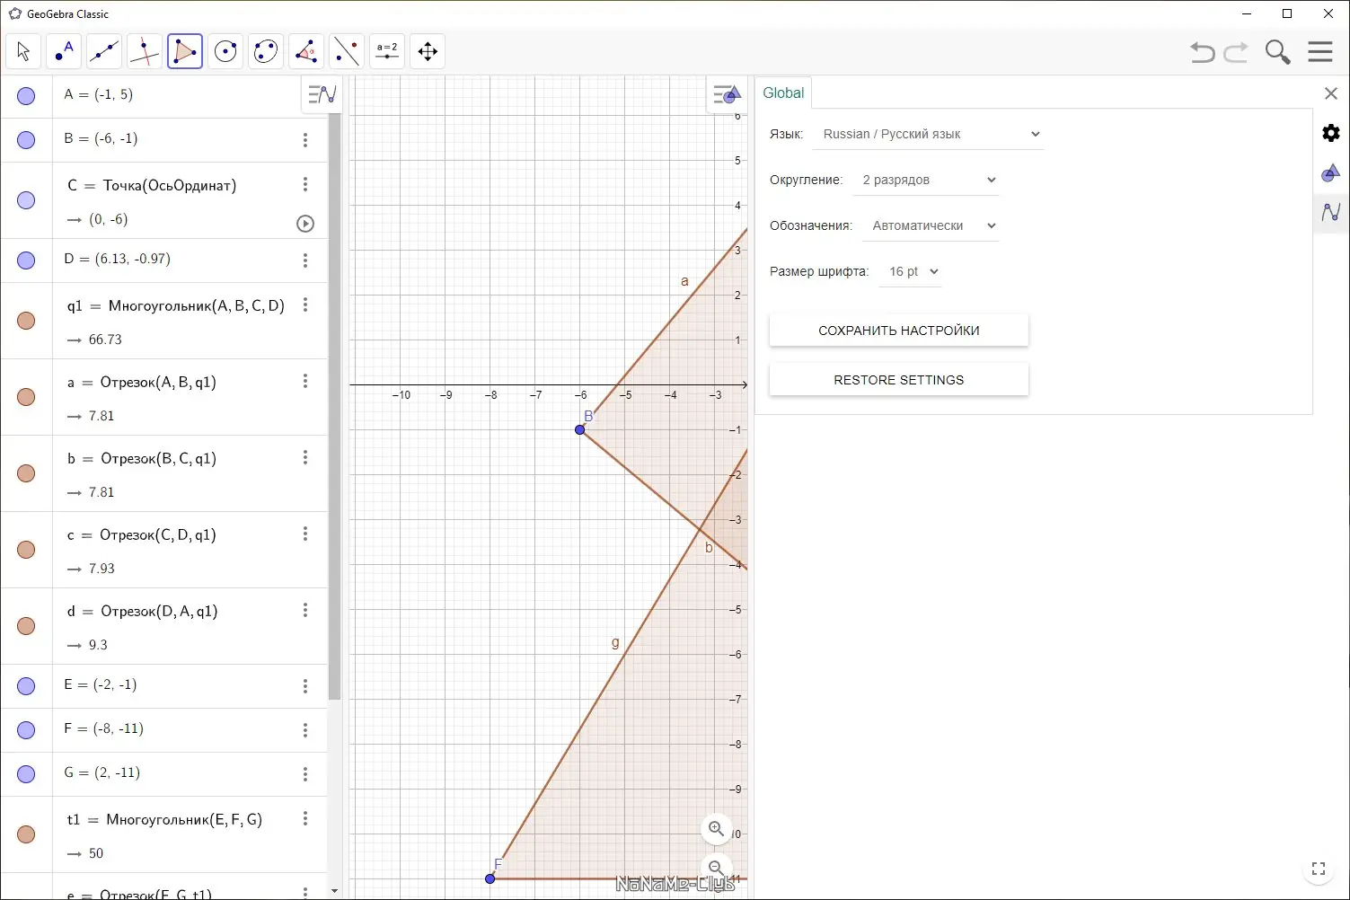Toggle visibility of point C
1350x900 pixels.
[x=26, y=200]
